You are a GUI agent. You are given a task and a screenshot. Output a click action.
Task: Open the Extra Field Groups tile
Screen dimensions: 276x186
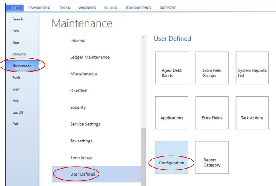(x=212, y=68)
